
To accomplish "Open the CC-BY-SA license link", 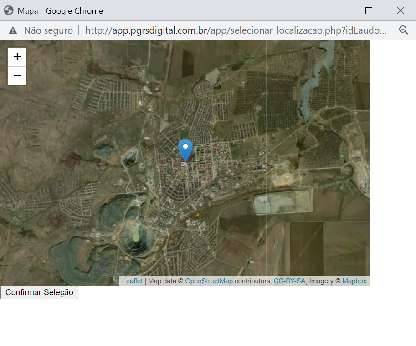I will (289, 281).
